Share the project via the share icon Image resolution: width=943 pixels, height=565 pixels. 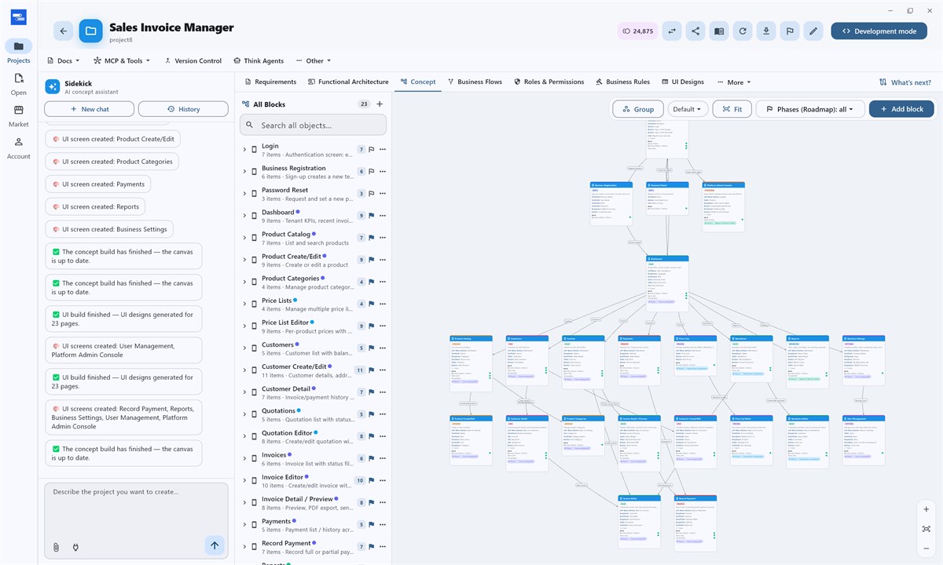tap(695, 31)
